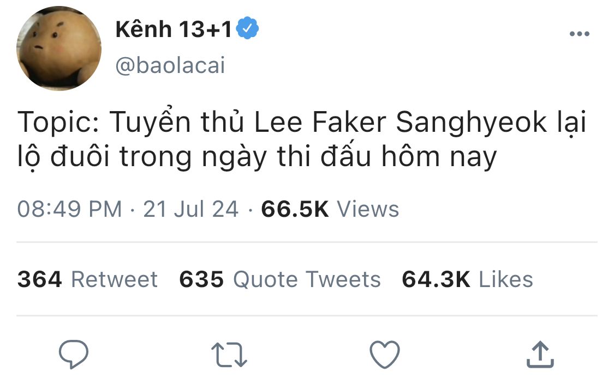
Task: Click the blue verified badge
Action: click(248, 28)
